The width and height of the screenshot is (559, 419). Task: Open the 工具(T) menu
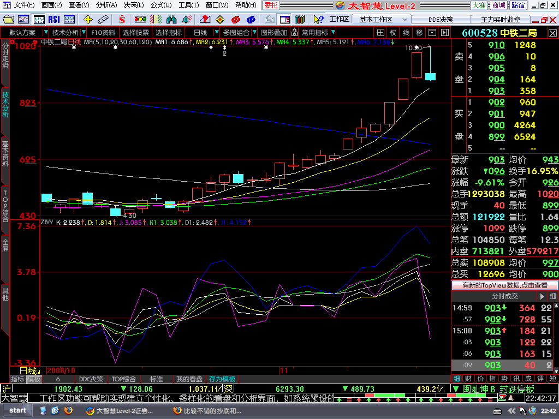coord(188,5)
